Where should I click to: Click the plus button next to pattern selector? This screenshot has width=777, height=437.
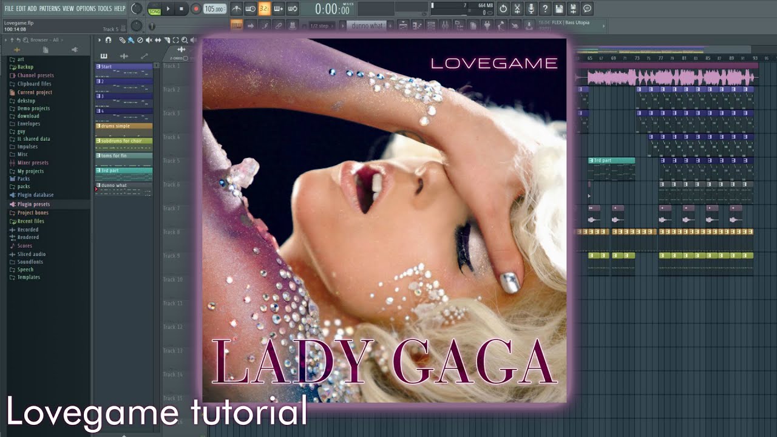coord(390,25)
